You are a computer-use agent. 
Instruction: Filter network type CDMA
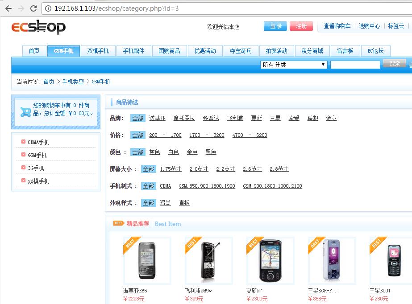165,186
